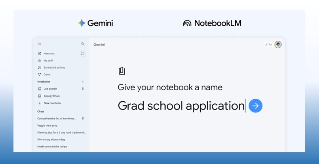Click the large notebook icon above heading
This screenshot has height=164, width=319.
(x=122, y=71)
